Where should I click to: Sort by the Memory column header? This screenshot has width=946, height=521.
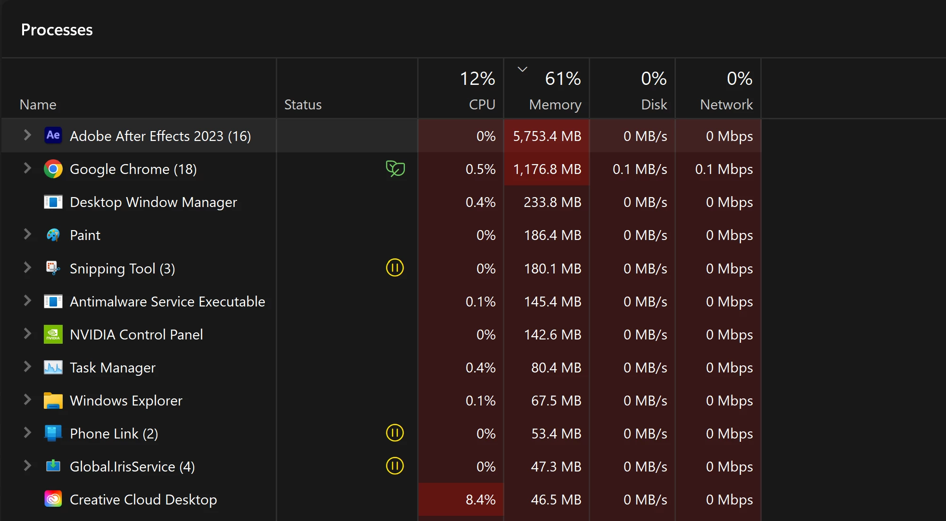point(555,104)
